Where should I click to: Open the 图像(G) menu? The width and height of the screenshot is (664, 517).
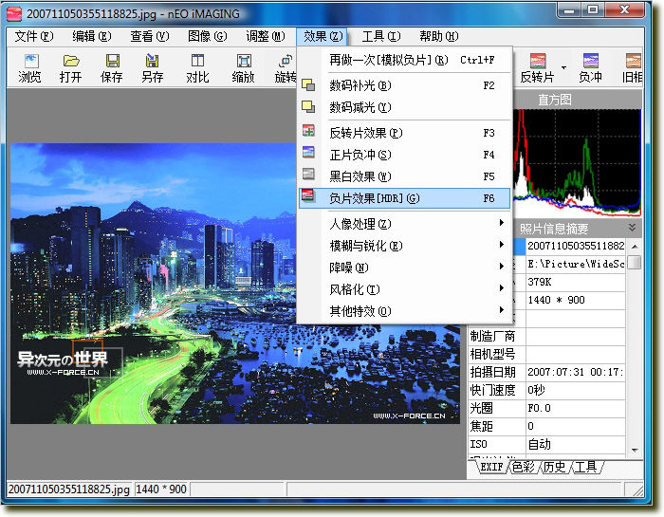[x=207, y=36]
